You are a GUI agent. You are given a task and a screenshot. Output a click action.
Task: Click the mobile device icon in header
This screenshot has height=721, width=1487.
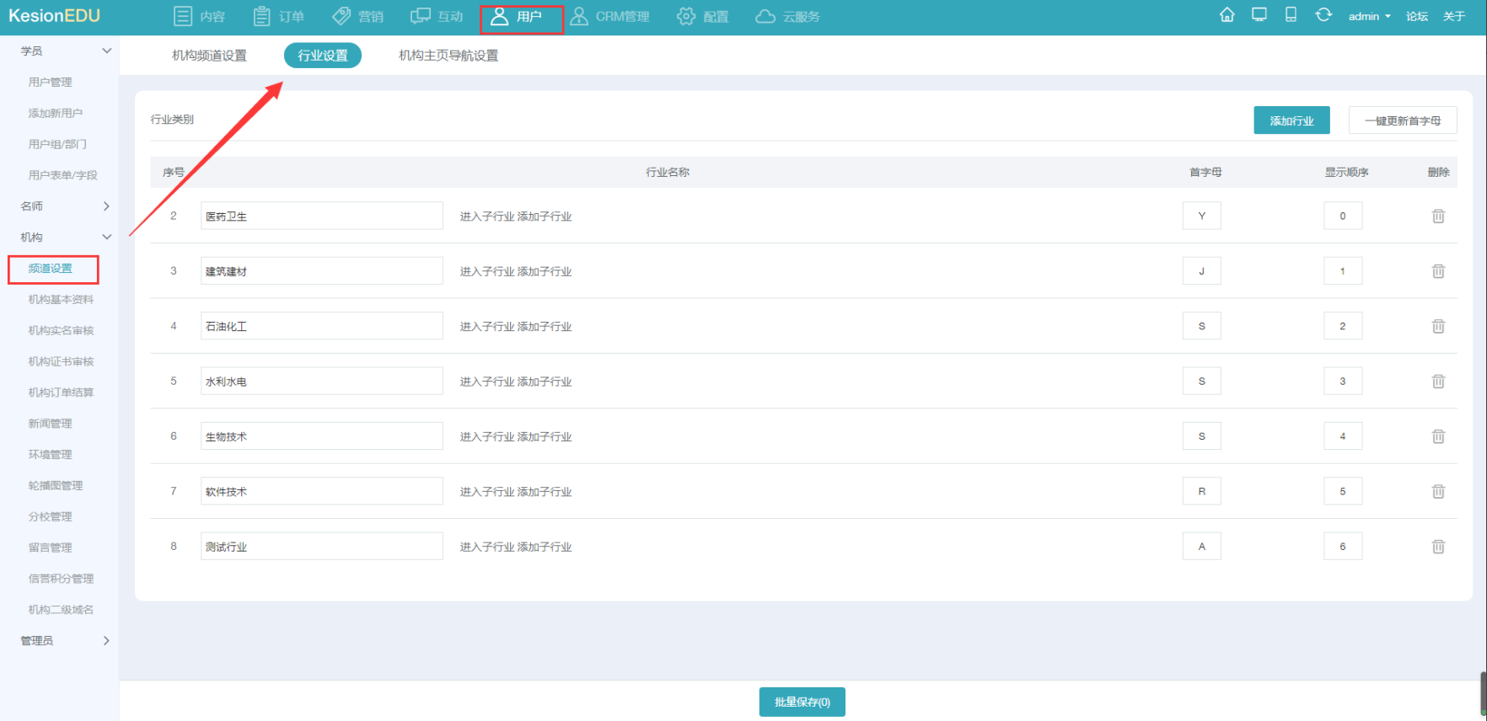pos(1291,15)
